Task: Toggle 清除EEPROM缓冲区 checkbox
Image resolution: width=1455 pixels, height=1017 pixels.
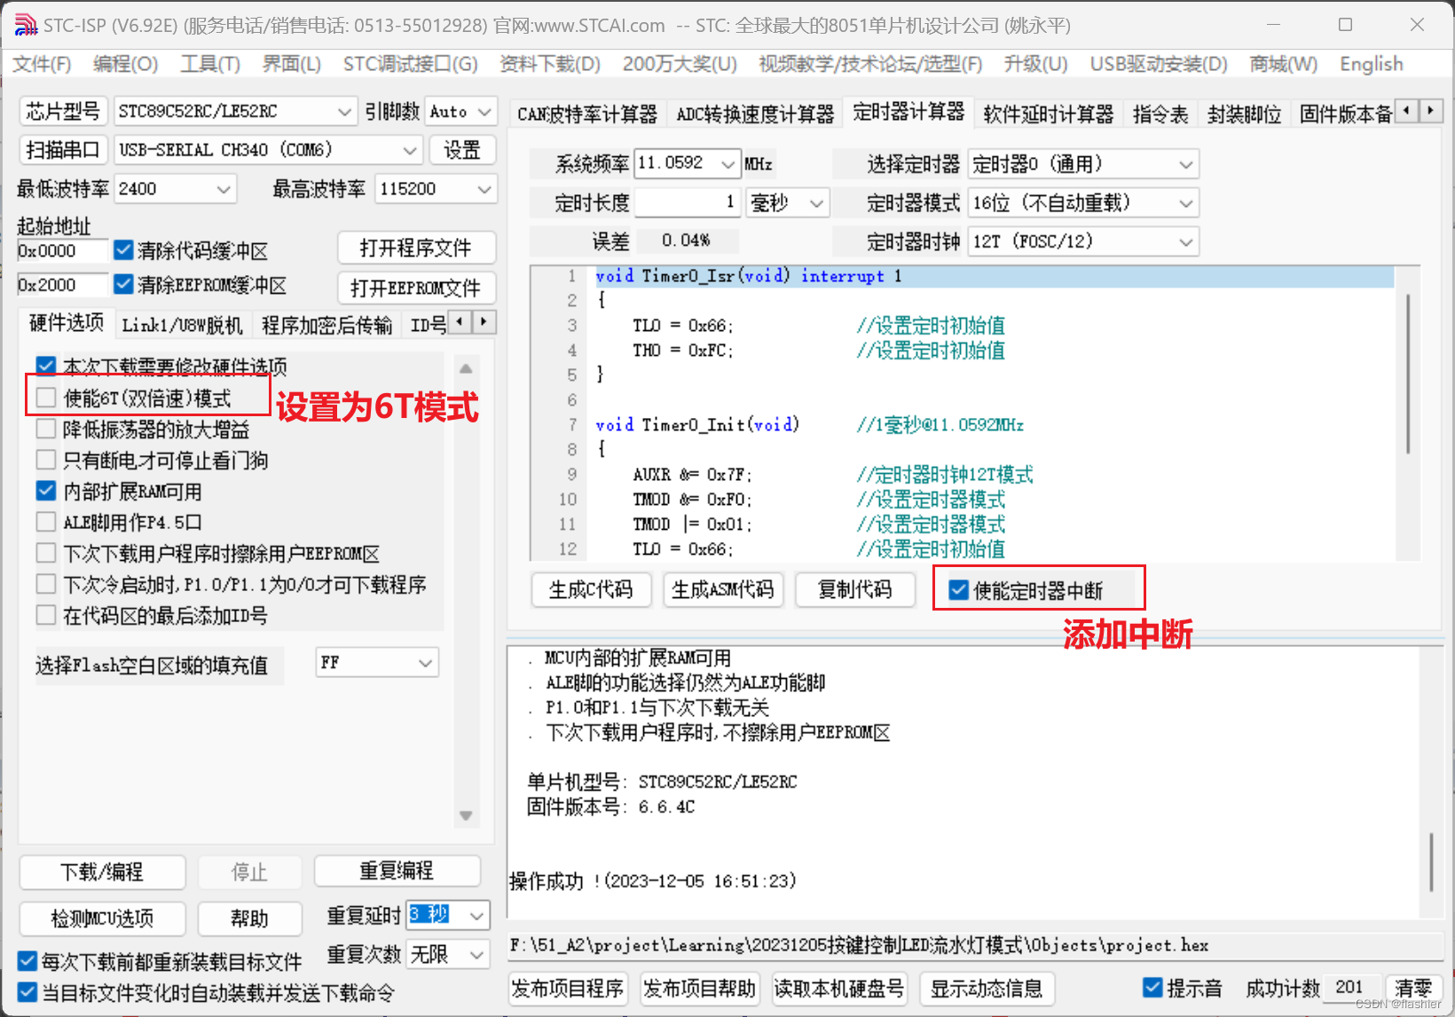Action: (x=123, y=284)
